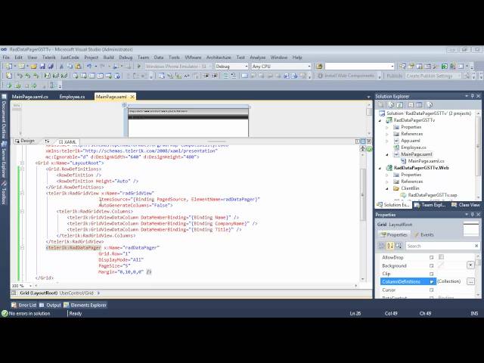Click the Undo arrow icon
The height and width of the screenshot is (363, 484).
(89, 67)
